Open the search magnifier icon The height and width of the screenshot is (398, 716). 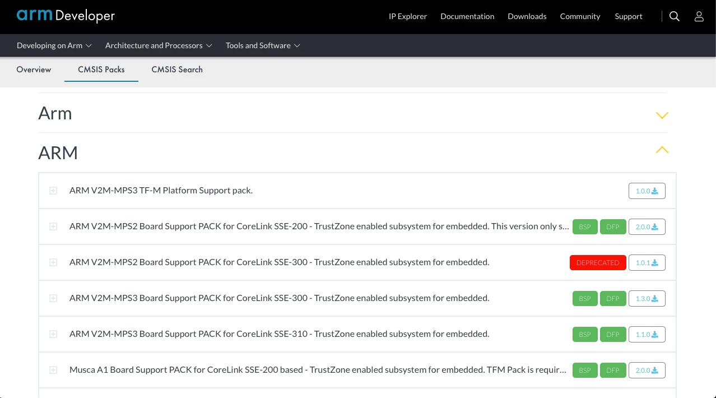click(675, 16)
